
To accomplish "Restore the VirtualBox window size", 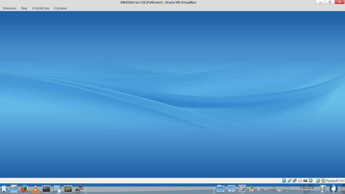I will pos(330,2).
